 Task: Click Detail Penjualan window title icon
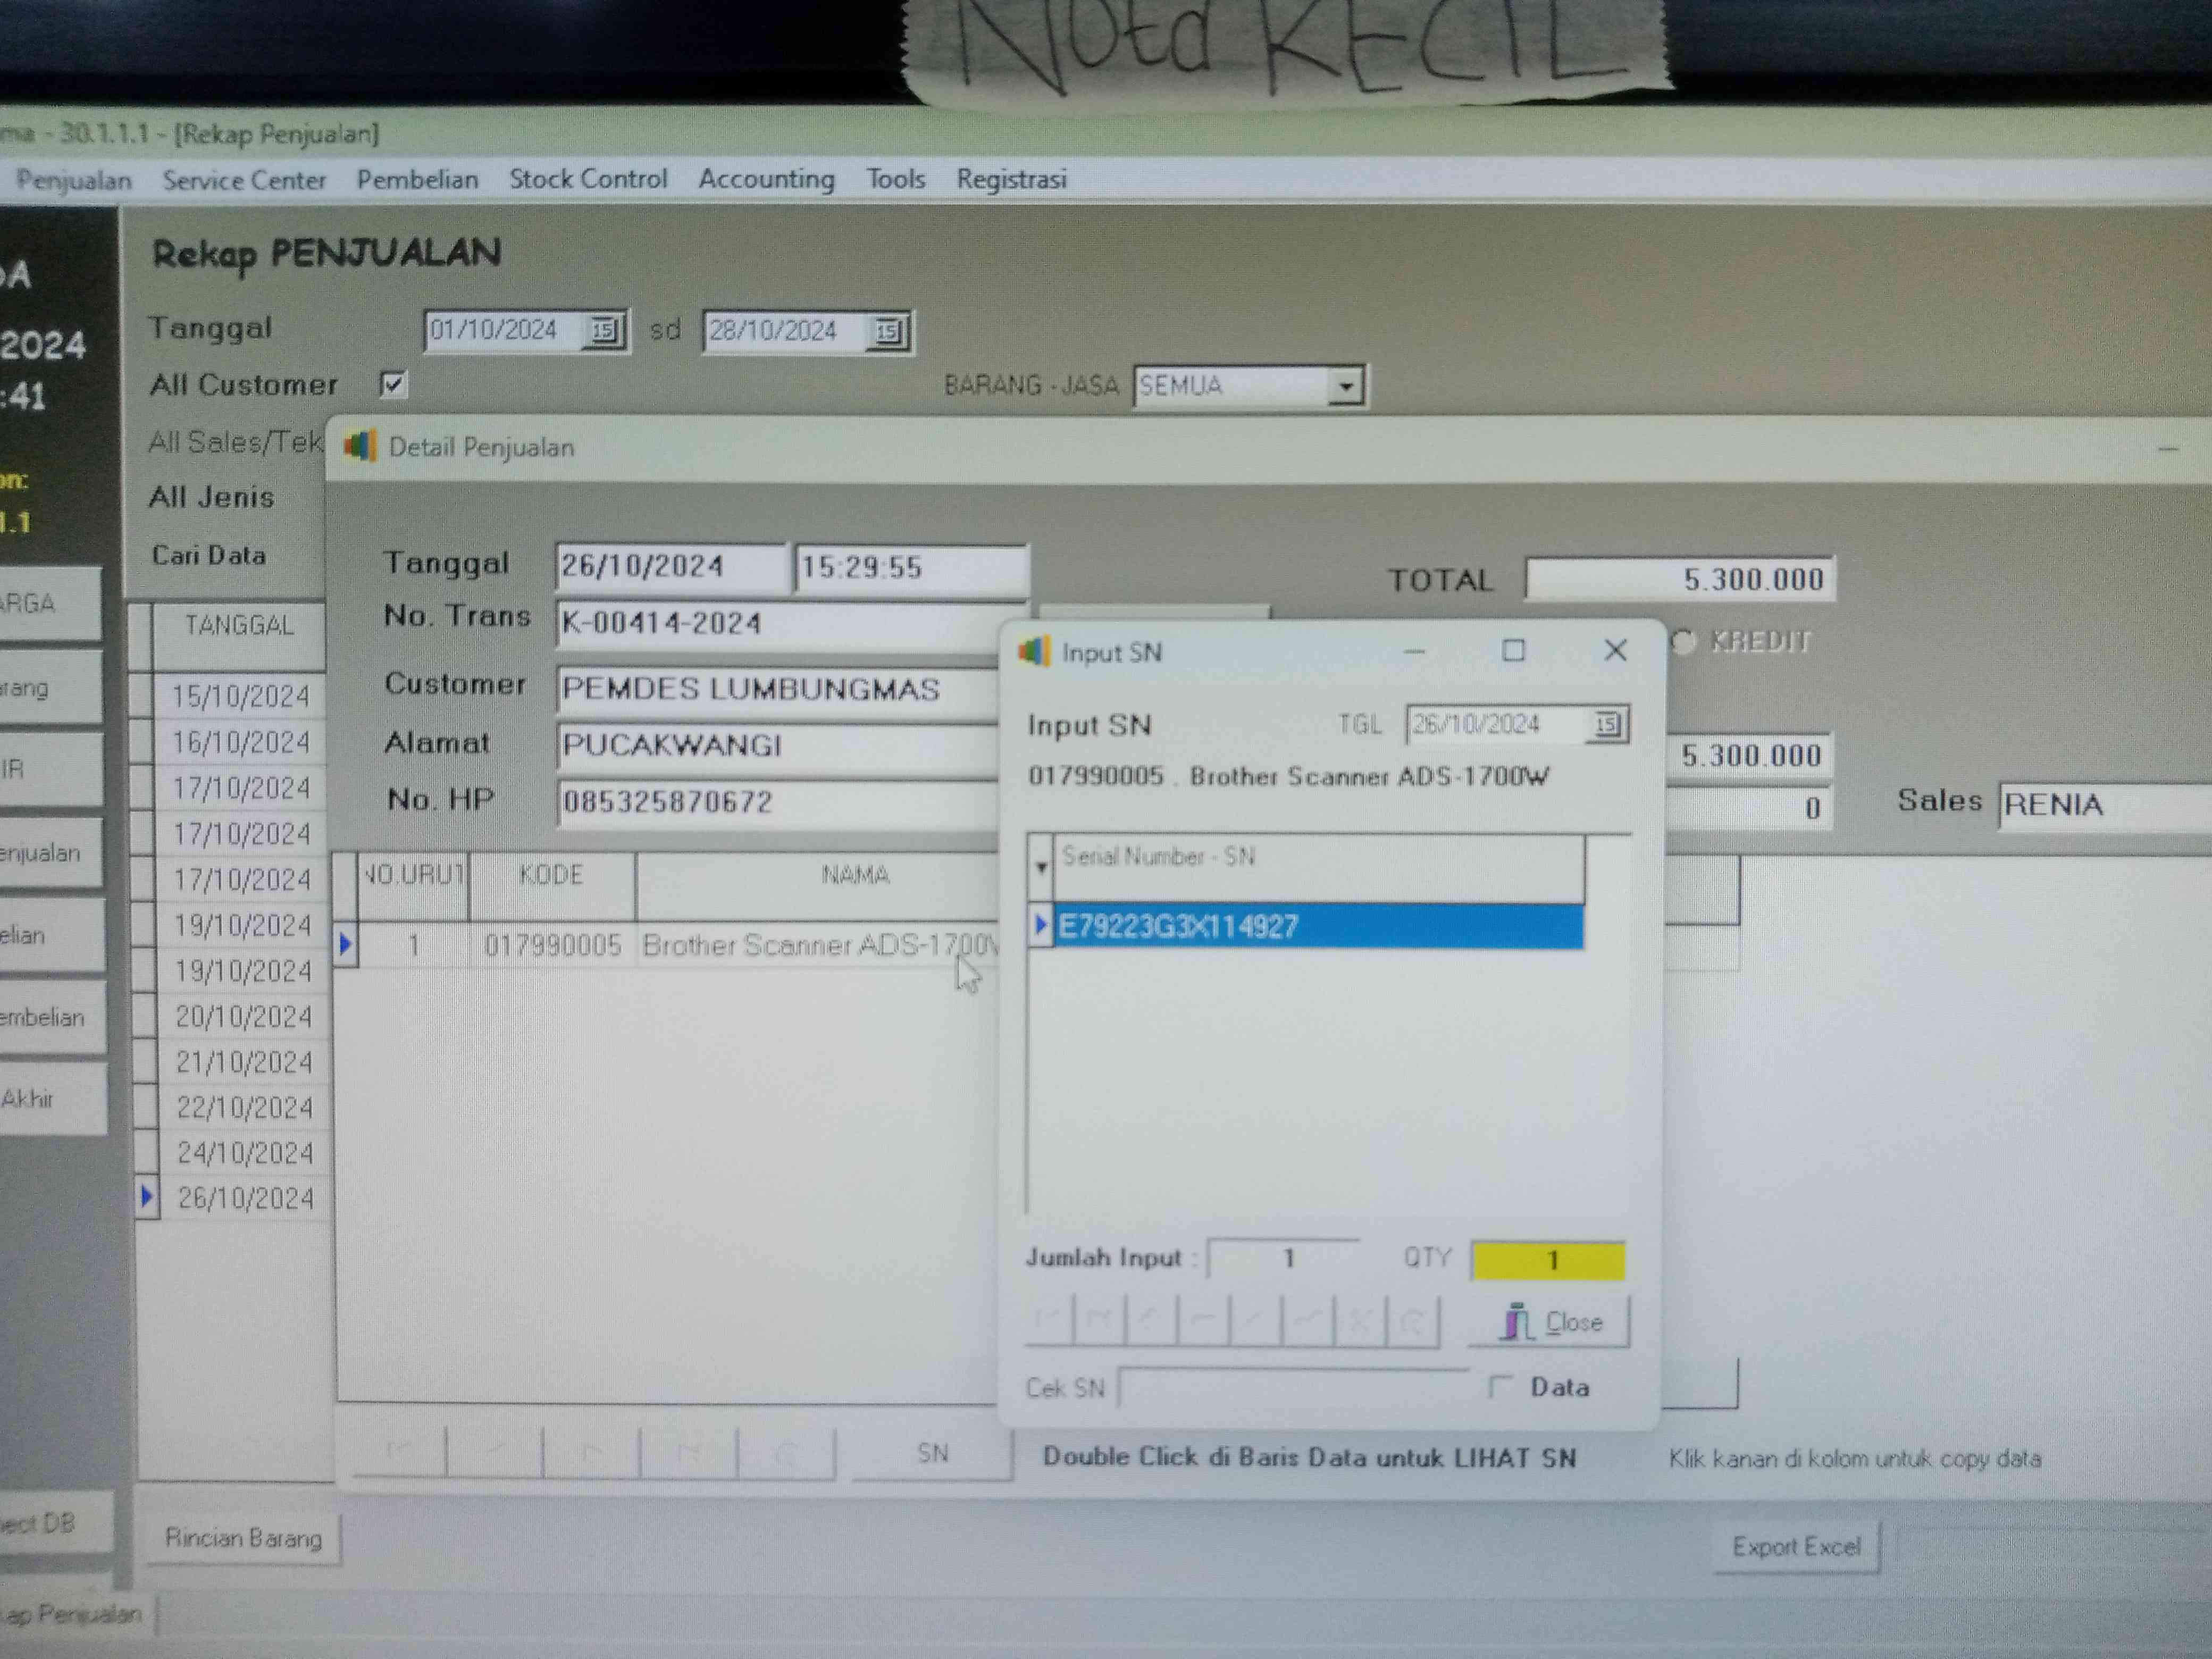click(360, 446)
